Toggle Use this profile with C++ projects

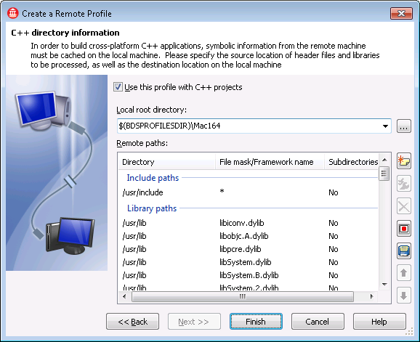coord(118,87)
